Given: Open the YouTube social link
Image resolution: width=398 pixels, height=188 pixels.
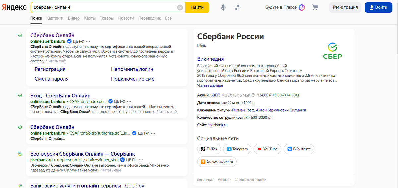Looking at the screenshot, I should click(x=268, y=149).
